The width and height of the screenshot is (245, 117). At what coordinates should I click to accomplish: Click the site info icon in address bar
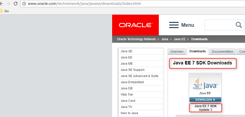[24, 4]
